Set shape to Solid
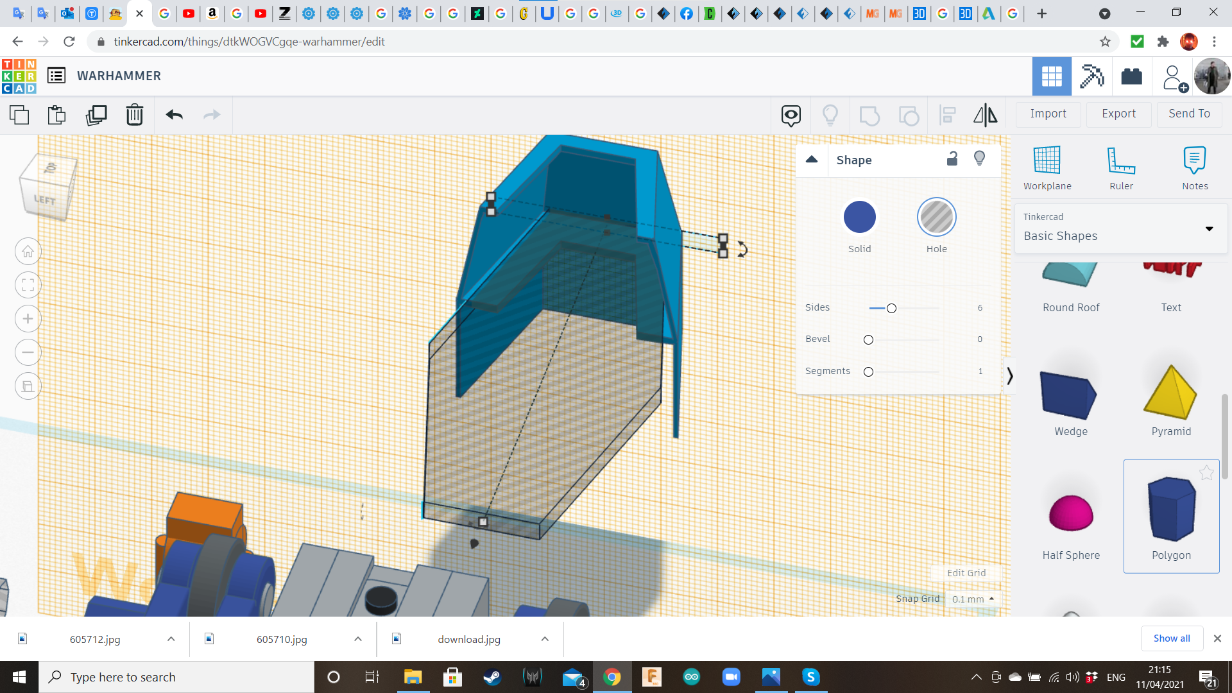1232x693 pixels. (859, 218)
